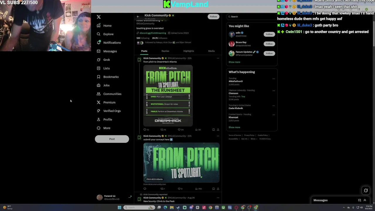Screen dimensions: 375x211
Task: Open options for the #Mafiathon3 trend
Action: click(x=274, y=79)
